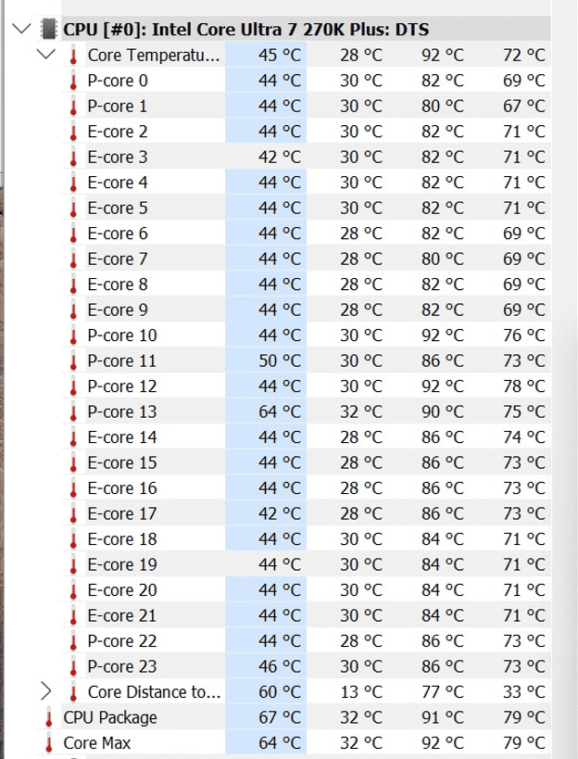Click the thermometer icon beside P-core 23
The width and height of the screenshot is (578, 759).
pyautogui.click(x=73, y=666)
